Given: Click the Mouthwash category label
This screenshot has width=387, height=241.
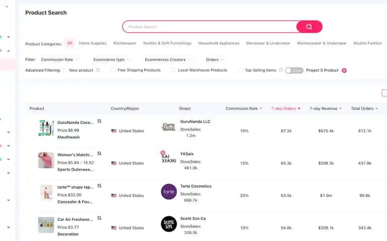Looking at the screenshot, I should (69, 137).
